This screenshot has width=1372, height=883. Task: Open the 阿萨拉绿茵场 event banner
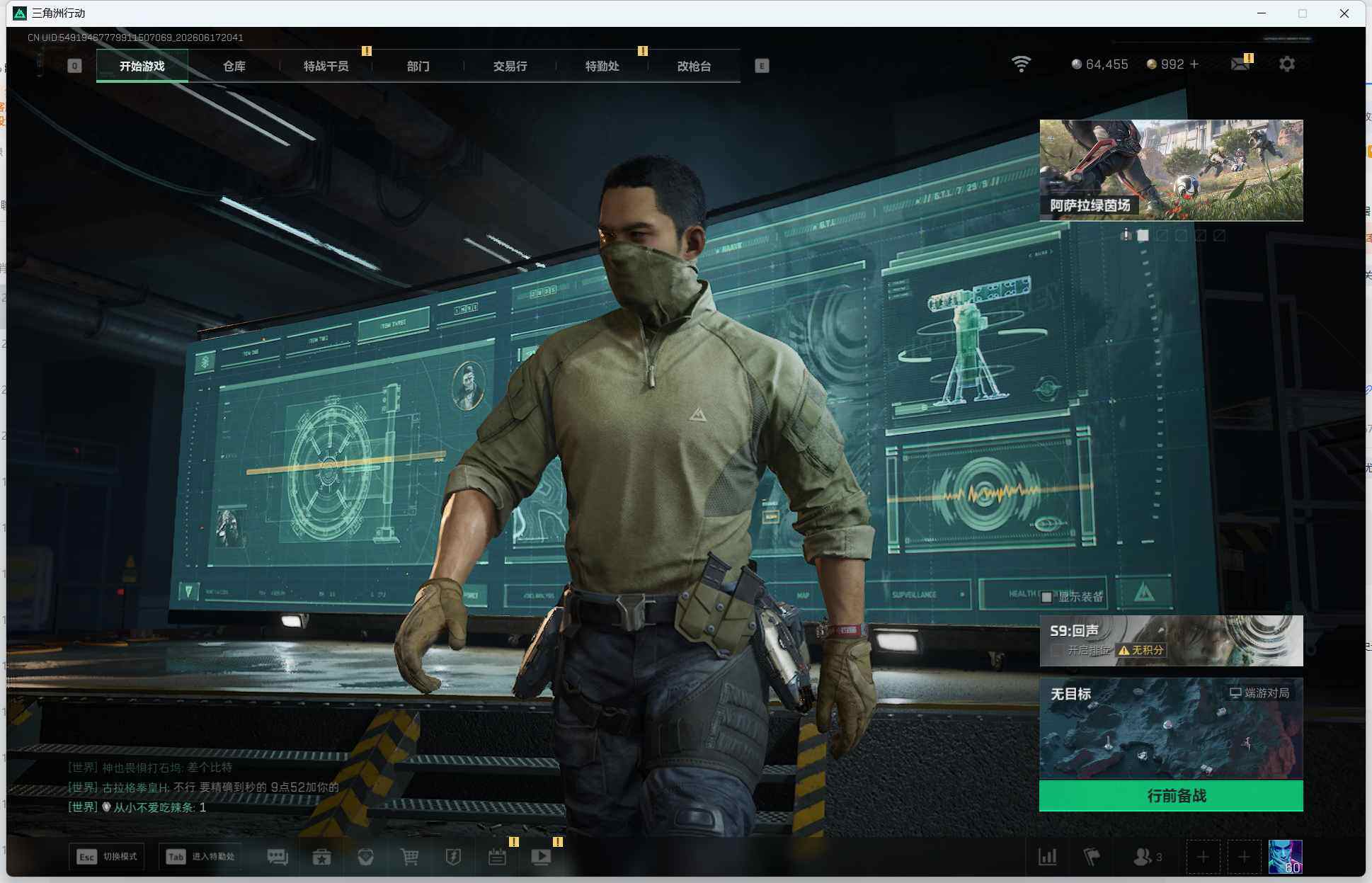point(1171,170)
